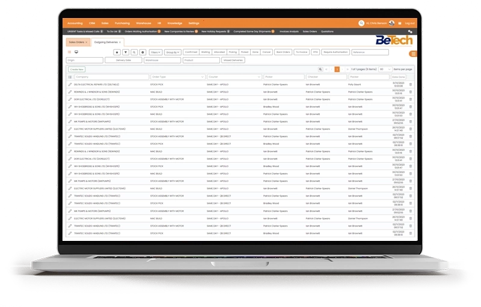Click the Create New button
This screenshot has height=307, width=481.
pos(77,69)
